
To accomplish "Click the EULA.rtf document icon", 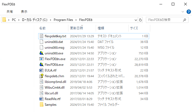I will 41,70.
